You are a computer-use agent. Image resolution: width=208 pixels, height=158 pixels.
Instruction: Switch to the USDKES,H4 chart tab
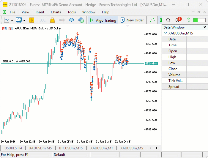(13, 148)
